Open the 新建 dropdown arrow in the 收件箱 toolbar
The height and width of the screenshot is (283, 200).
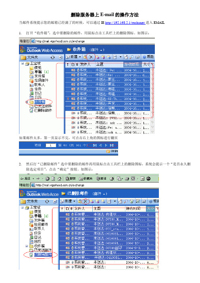pyautogui.click(x=80, y=57)
